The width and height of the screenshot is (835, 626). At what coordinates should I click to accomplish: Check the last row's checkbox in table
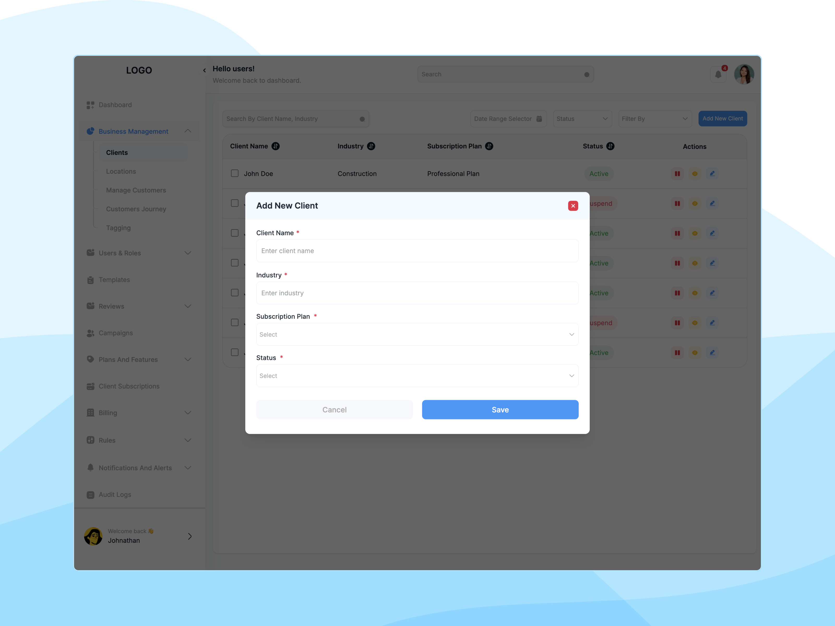point(234,352)
